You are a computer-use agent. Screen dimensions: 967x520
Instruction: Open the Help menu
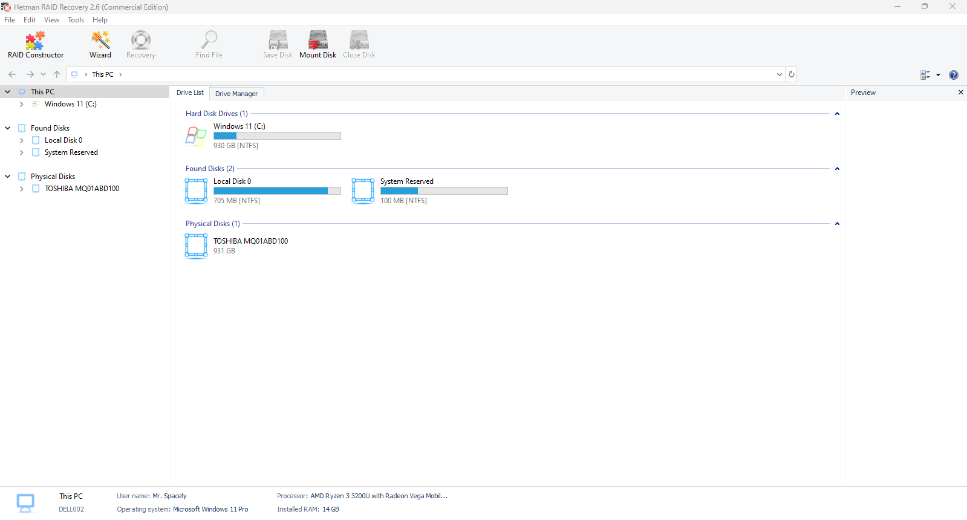[x=100, y=20]
